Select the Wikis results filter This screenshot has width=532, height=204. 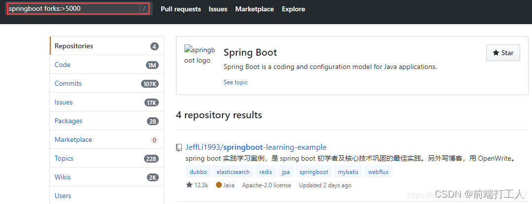[x=107, y=177]
